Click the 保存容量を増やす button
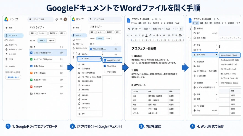The height and width of the screenshot is (136, 243). [x=13, y=77]
